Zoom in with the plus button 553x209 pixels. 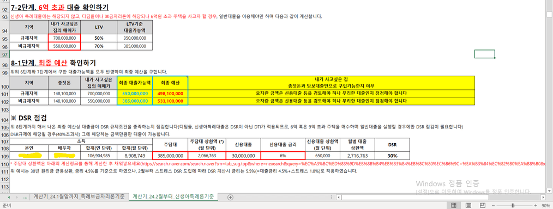pos(536,205)
